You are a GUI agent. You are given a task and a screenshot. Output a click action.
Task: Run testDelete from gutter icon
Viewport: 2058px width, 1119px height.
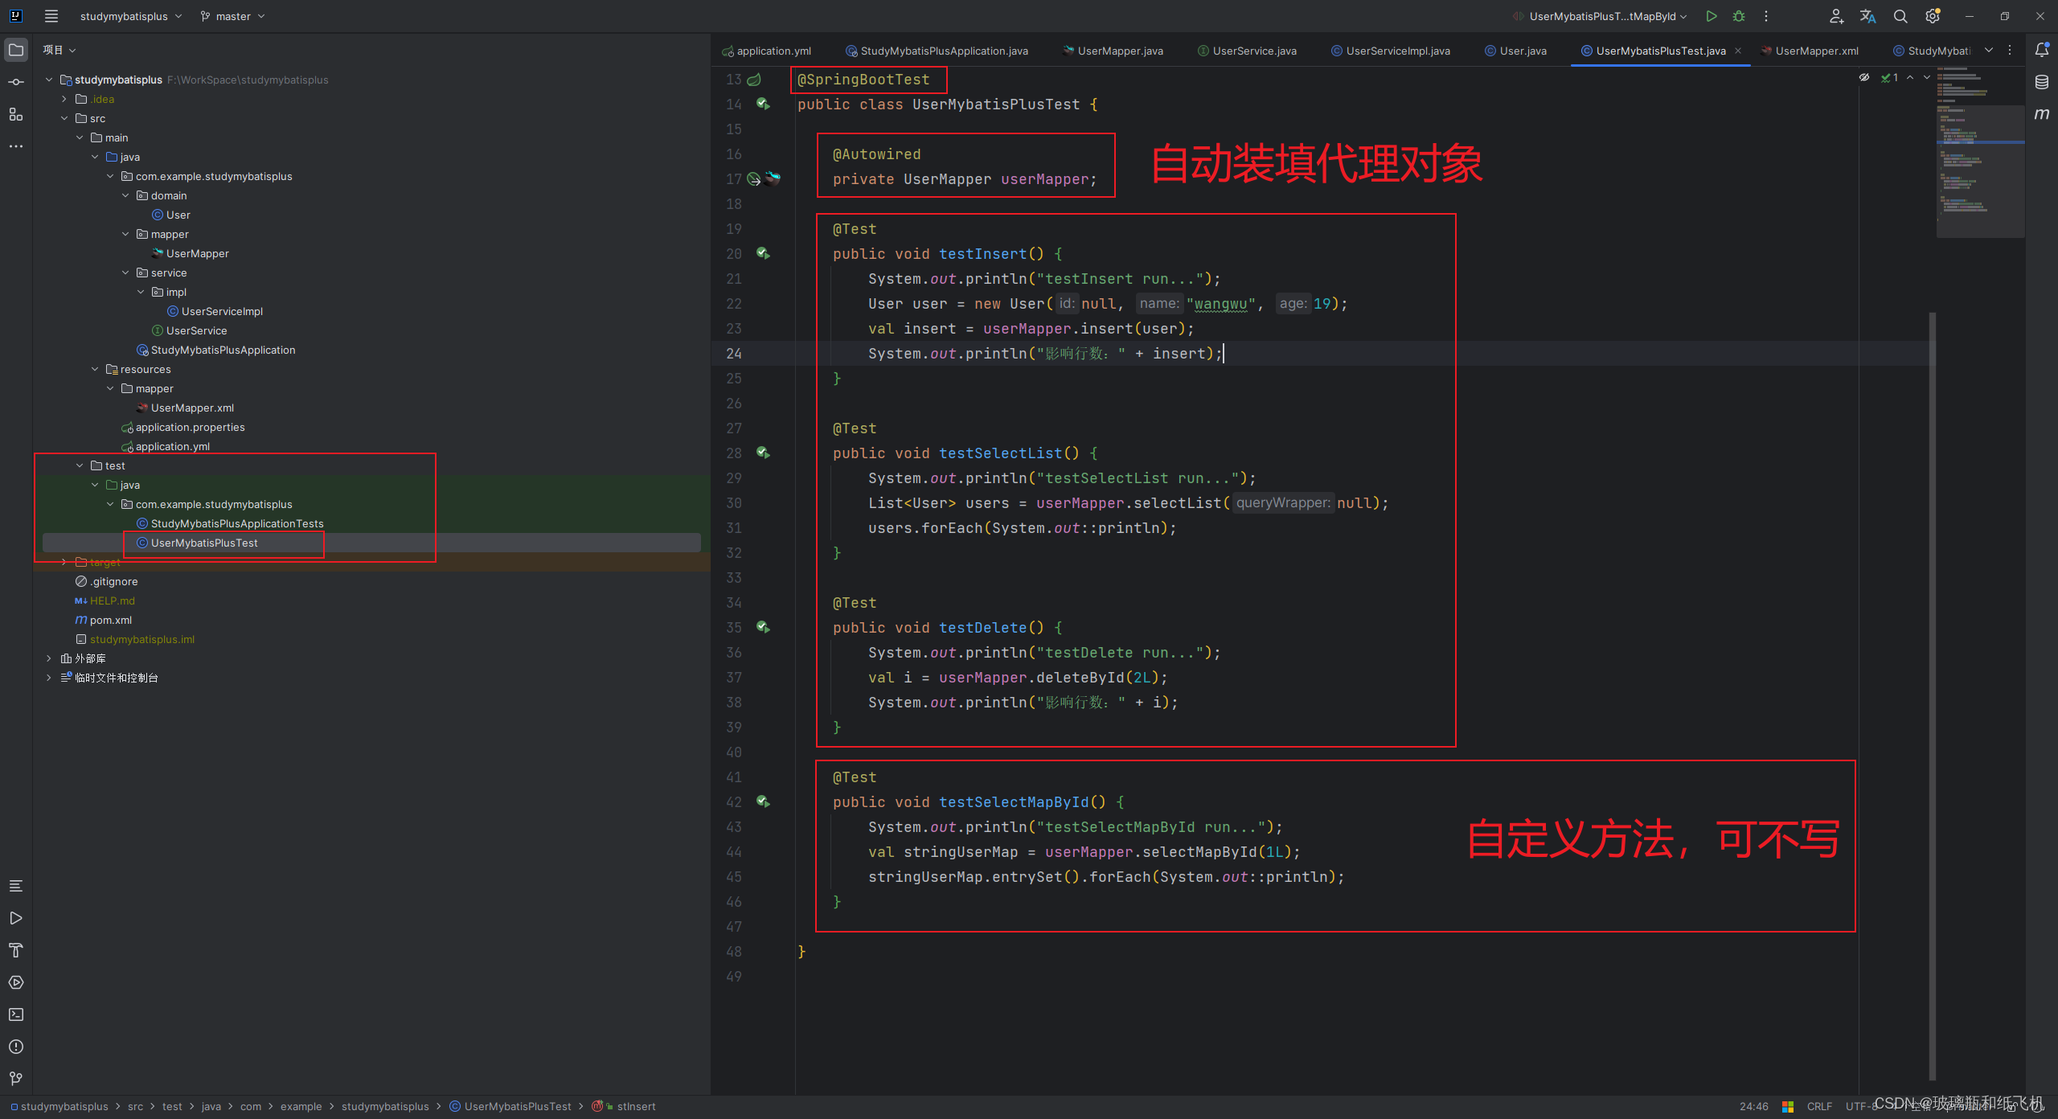[x=763, y=627]
